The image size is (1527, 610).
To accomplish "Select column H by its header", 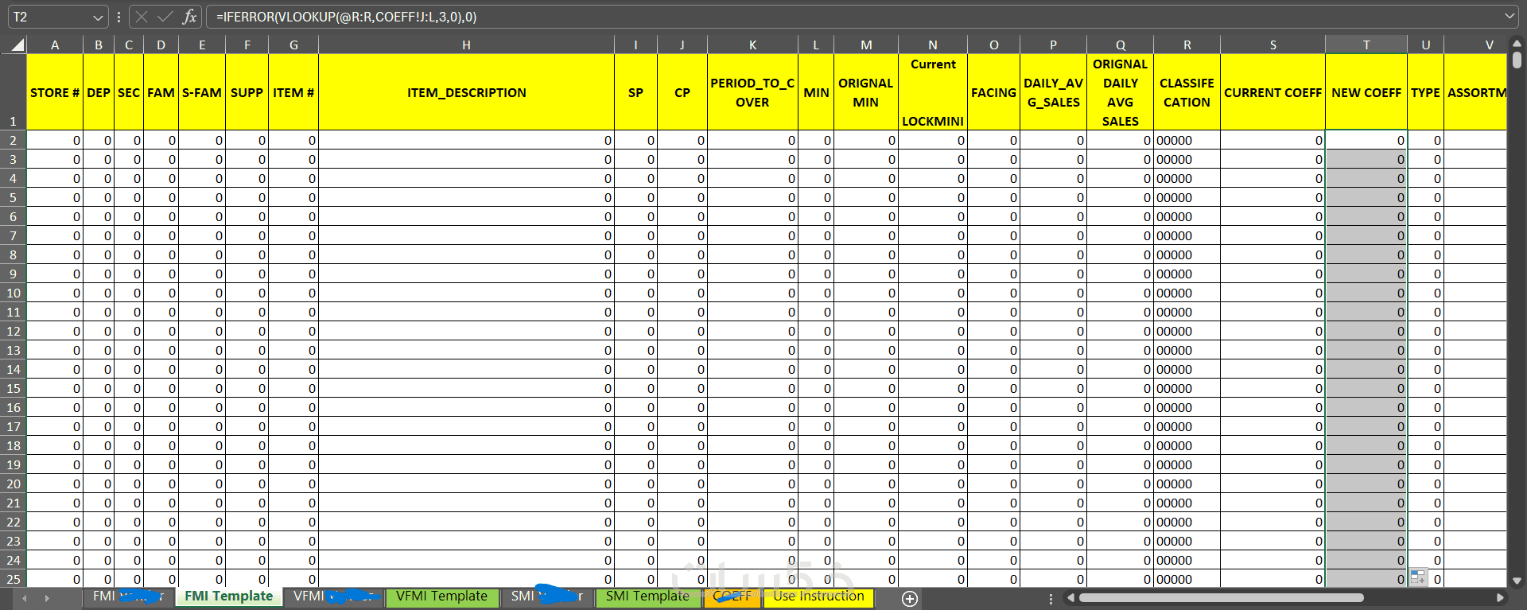I will coord(466,45).
